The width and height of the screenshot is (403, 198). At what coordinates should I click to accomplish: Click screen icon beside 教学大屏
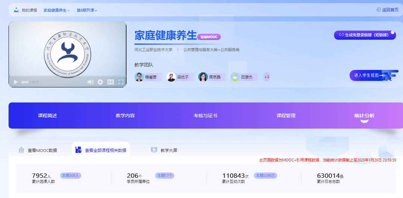pos(154,150)
